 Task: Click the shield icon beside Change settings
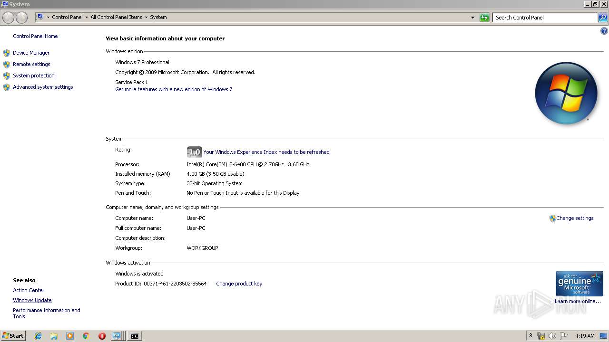552,218
